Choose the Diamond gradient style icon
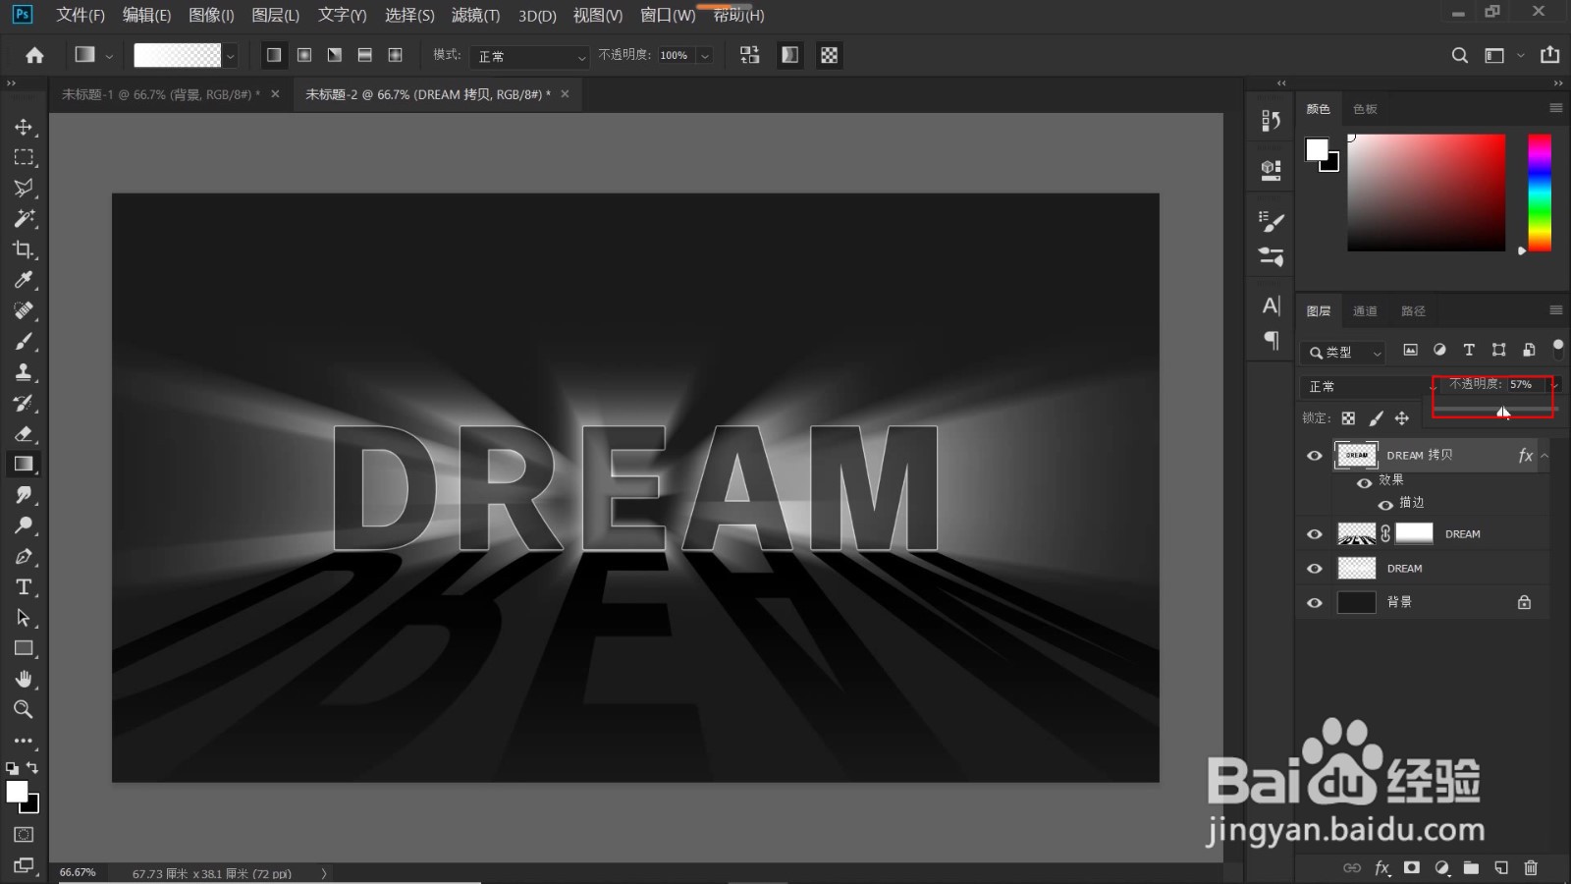This screenshot has height=884, width=1571. click(x=396, y=55)
